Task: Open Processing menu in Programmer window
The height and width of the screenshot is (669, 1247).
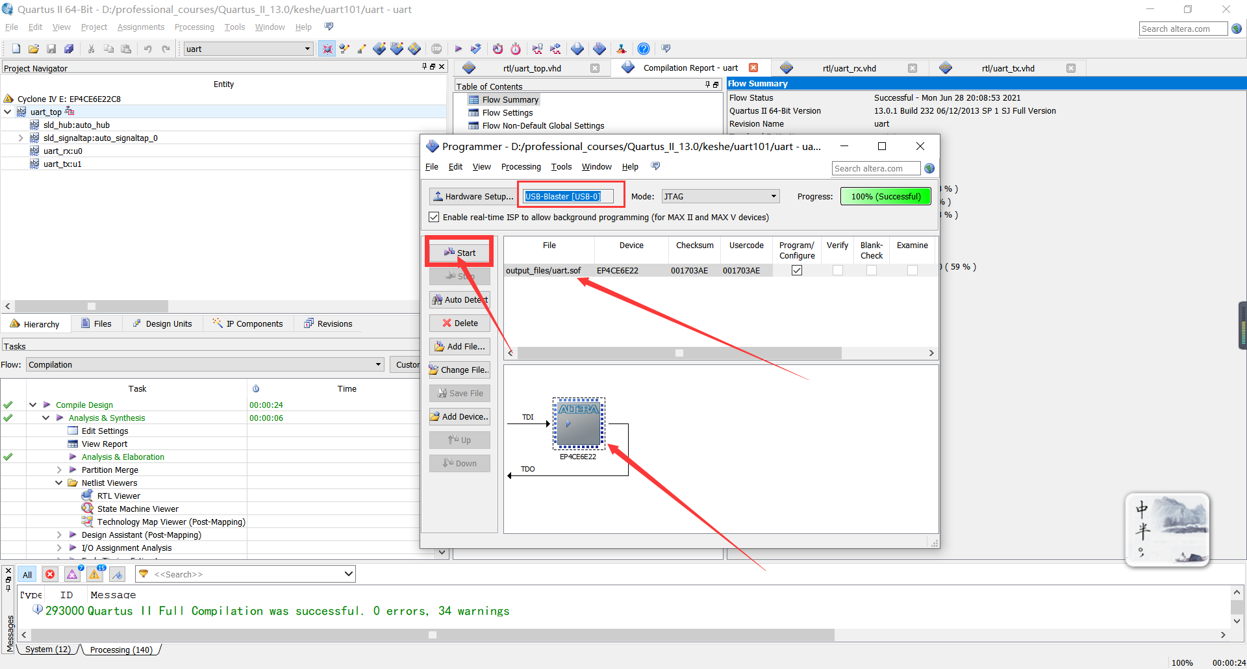Action: [x=521, y=167]
